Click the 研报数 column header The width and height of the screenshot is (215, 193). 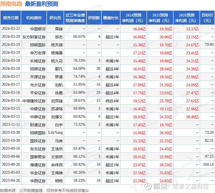tap(94, 18)
